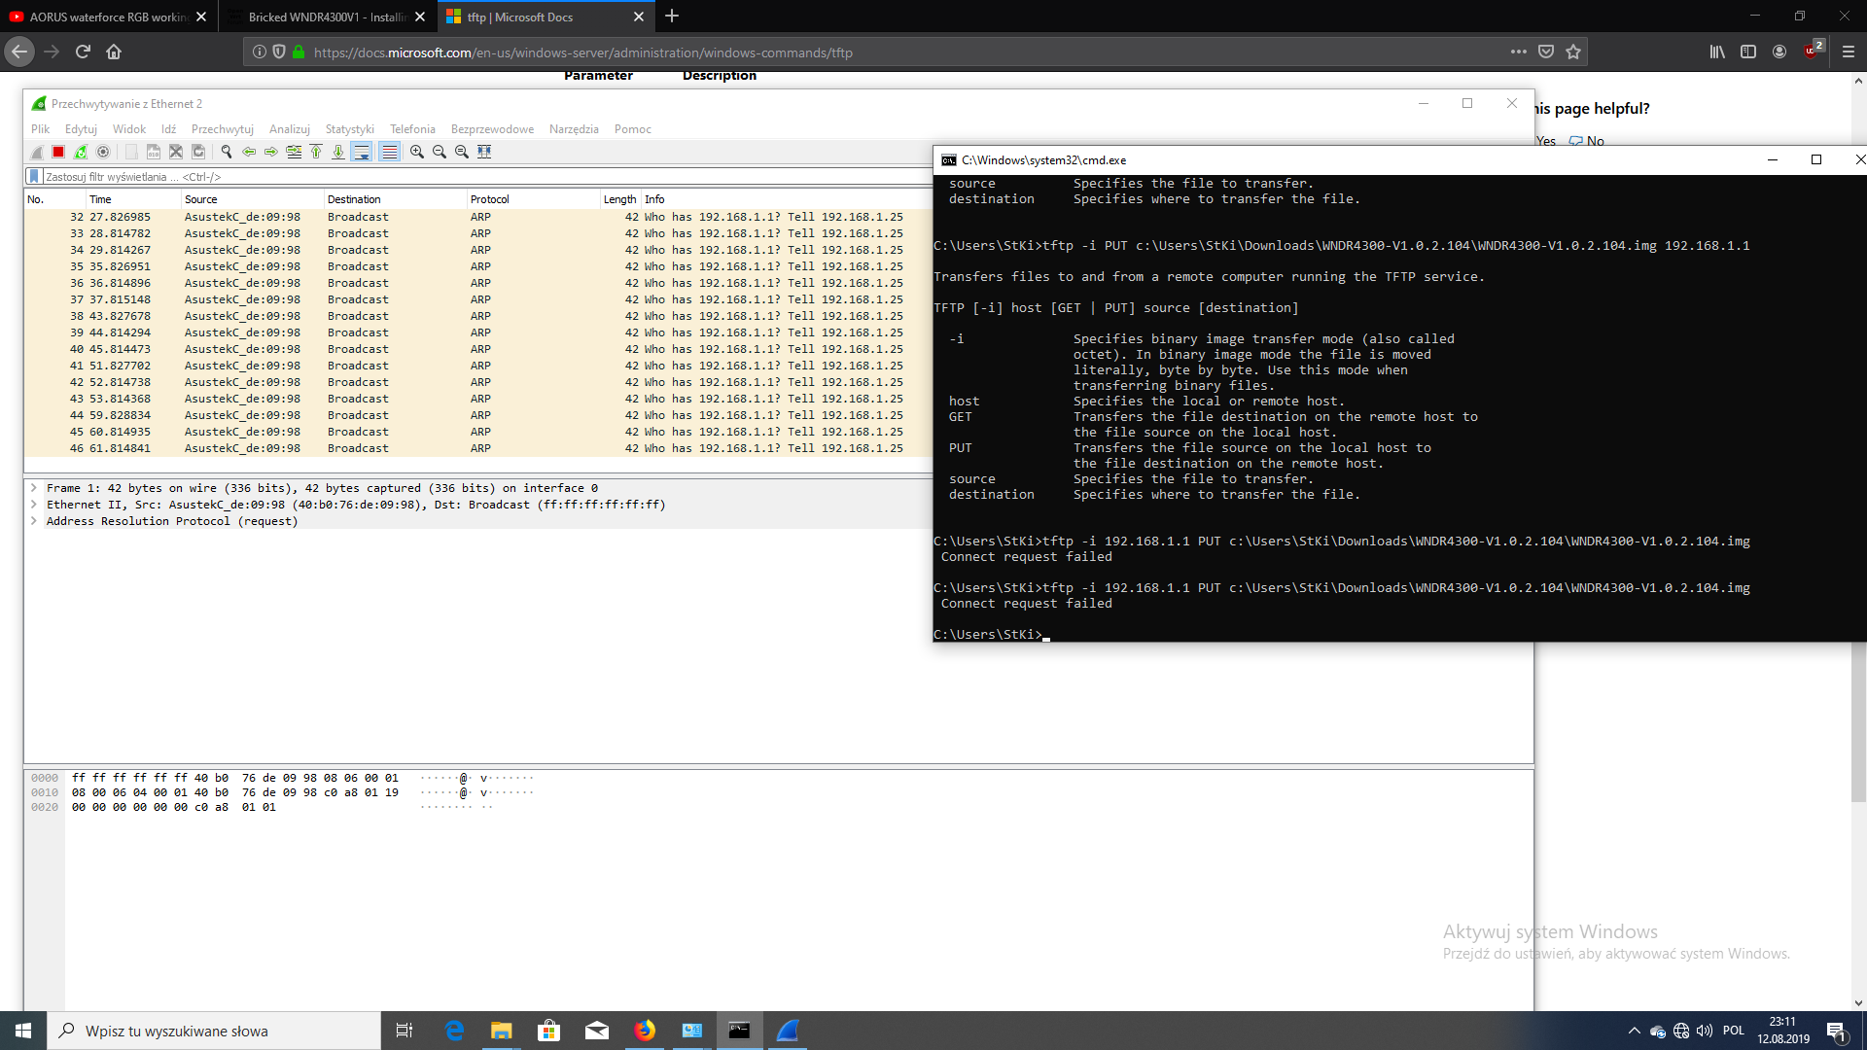Sort packets by Protocol column header

tap(533, 199)
